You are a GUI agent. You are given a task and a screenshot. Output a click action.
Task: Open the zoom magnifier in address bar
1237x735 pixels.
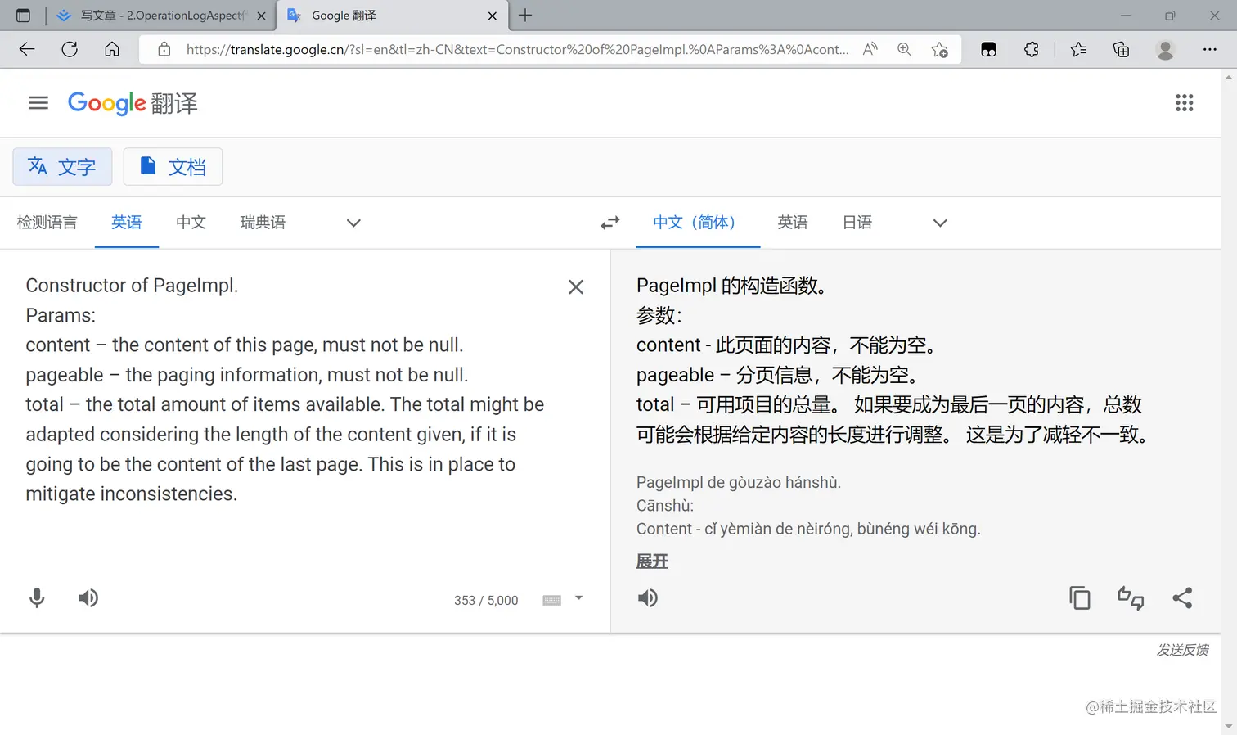pos(904,49)
